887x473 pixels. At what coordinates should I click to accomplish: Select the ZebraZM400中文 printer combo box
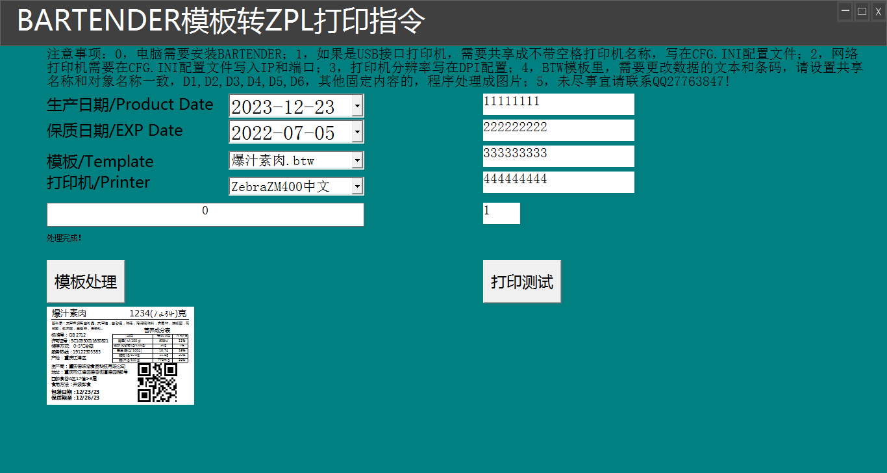point(296,186)
